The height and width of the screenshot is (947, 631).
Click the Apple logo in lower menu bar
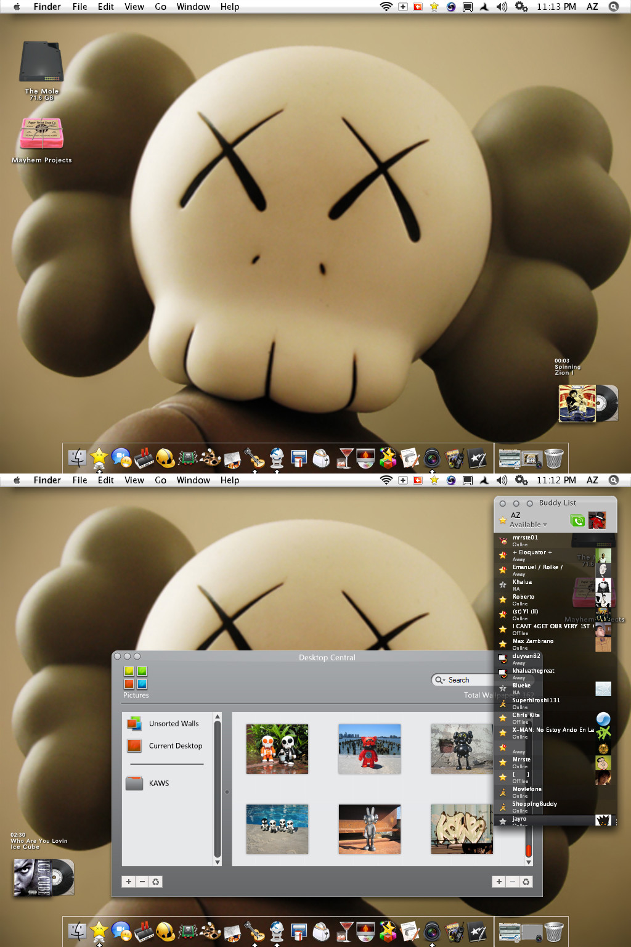click(x=17, y=480)
